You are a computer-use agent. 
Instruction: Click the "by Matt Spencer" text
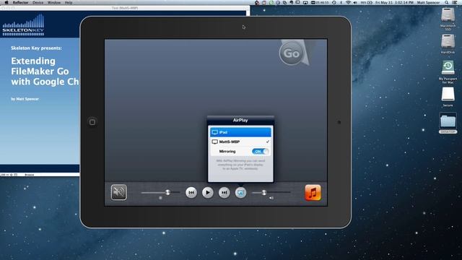(x=25, y=99)
